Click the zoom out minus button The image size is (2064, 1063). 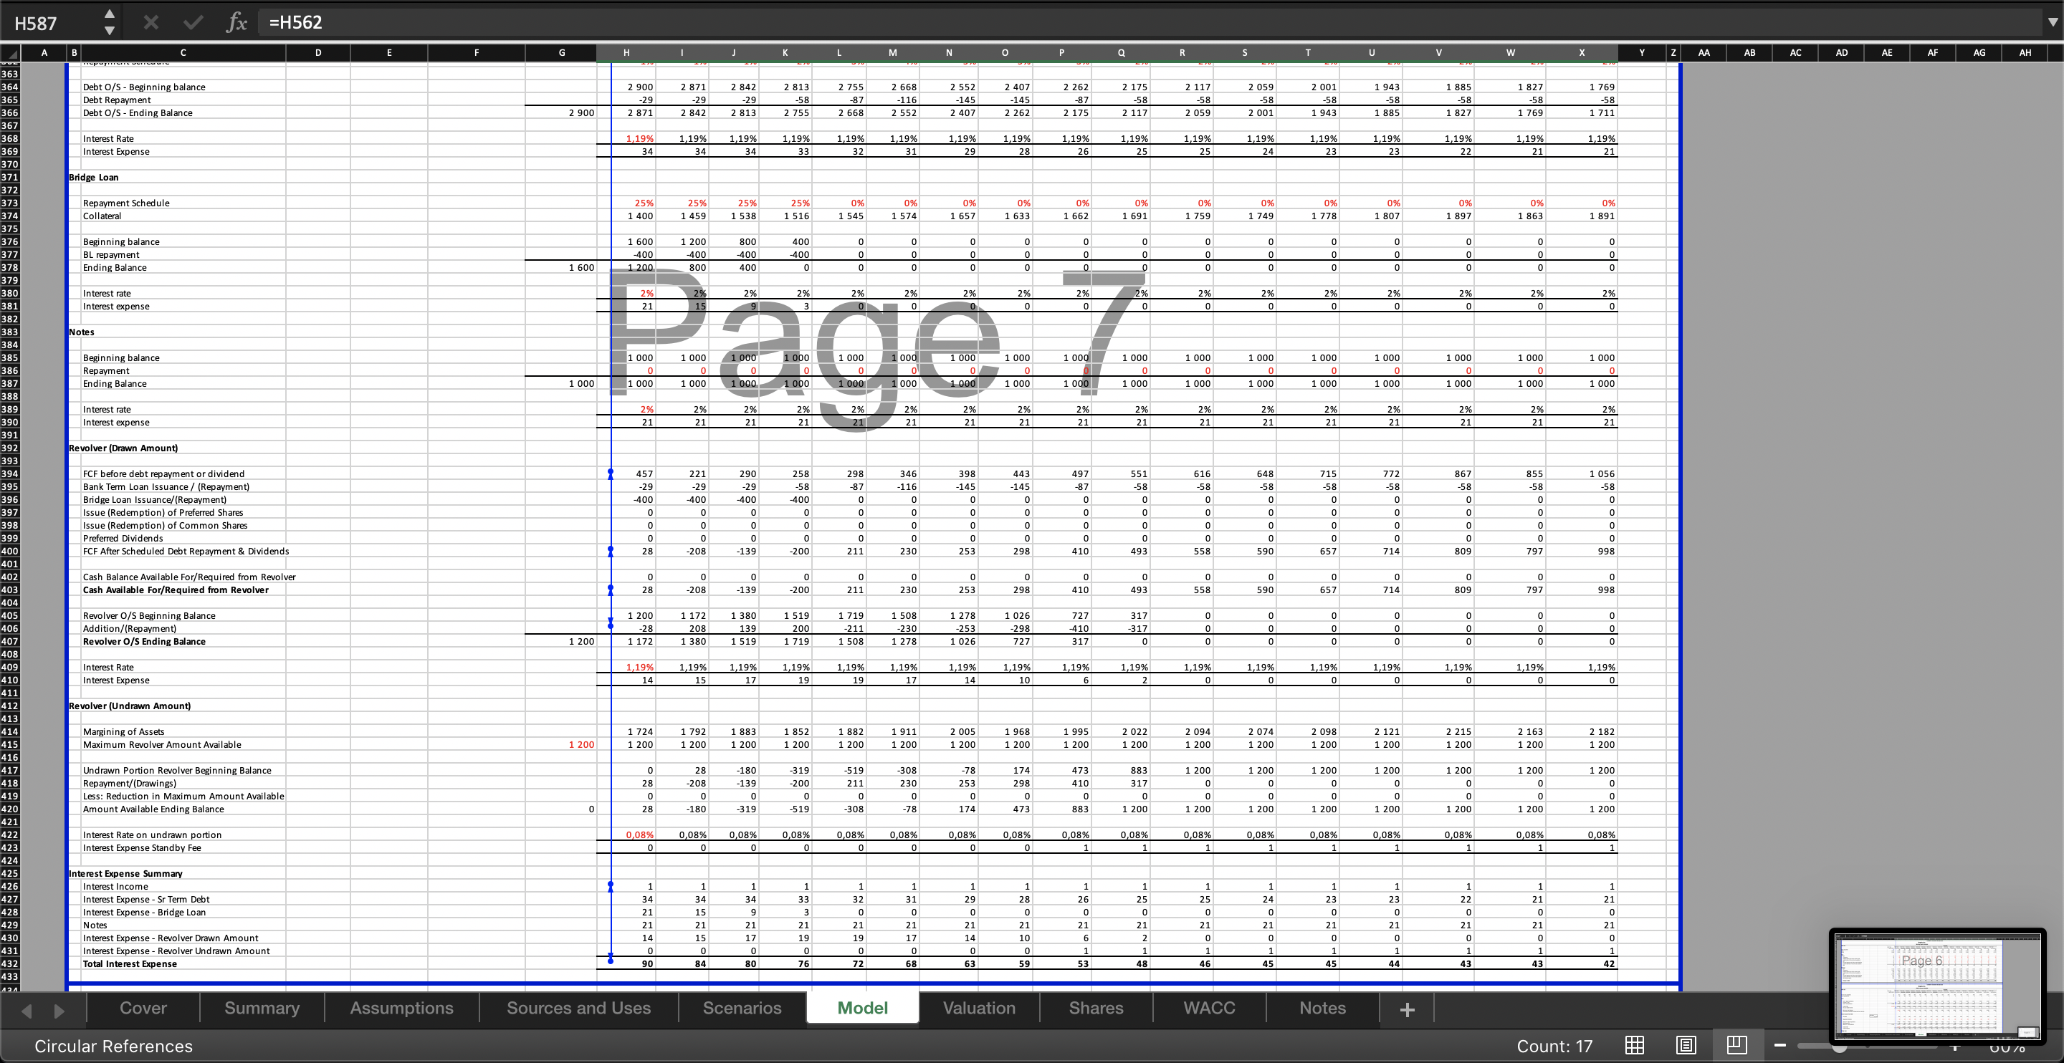coord(1779,1045)
